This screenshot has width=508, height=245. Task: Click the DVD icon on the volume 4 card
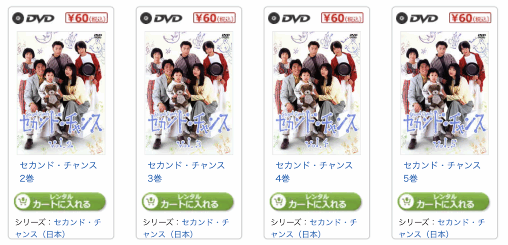pyautogui.click(x=289, y=18)
